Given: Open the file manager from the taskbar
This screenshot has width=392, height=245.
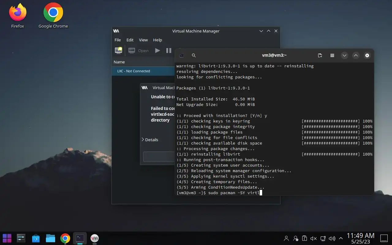Looking at the screenshot, I should click(51, 238).
